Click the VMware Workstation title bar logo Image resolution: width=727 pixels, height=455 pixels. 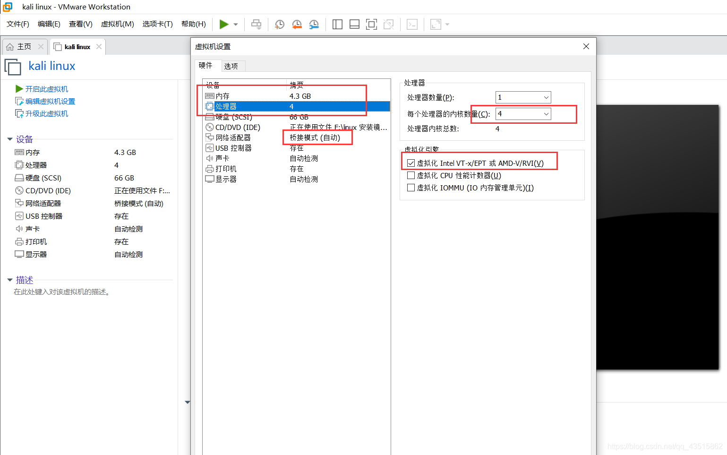[x=8, y=7]
